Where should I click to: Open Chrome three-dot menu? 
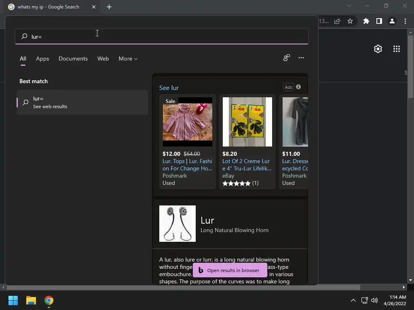[x=405, y=21]
